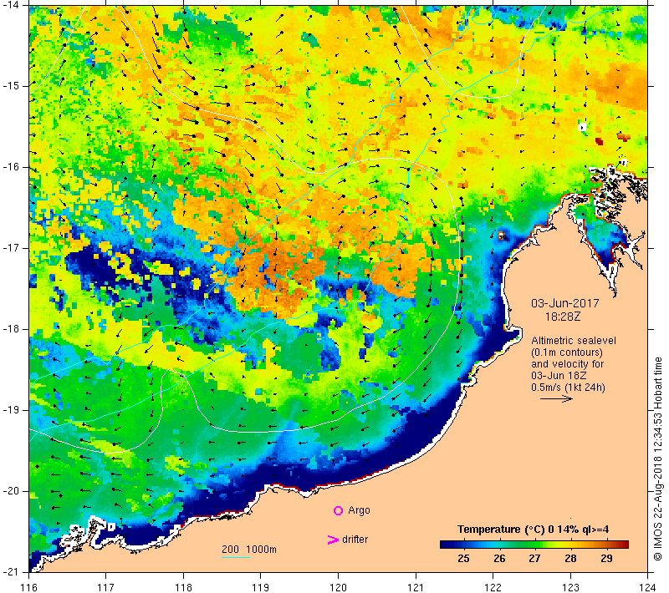Screen dimensions: 669x593
Task: Click the '29' color bar tick label
Action: pos(606,559)
